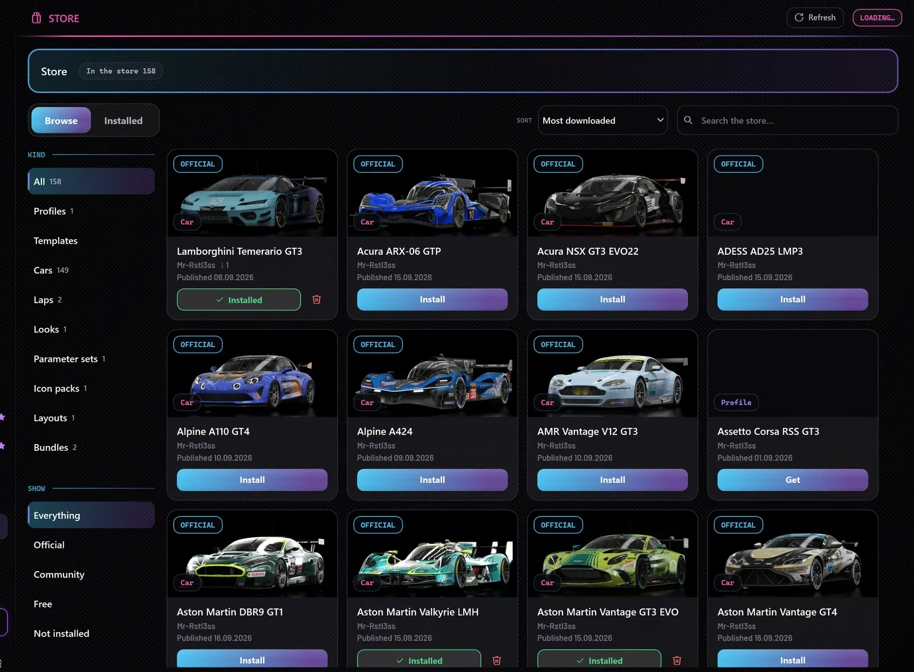The width and height of the screenshot is (914, 672).
Task: Open the Alpine A110 GT4 car image
Action: coord(252,374)
